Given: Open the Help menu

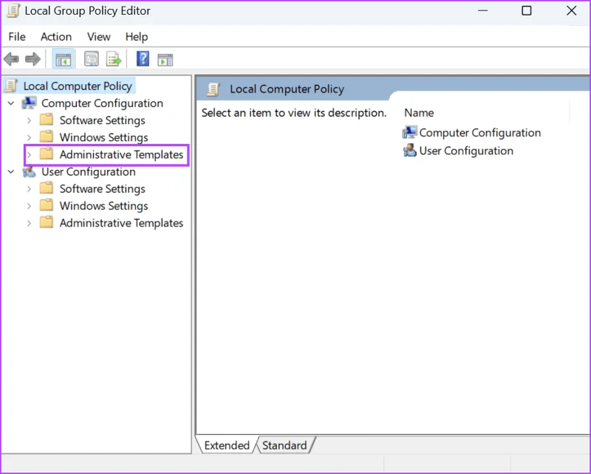Looking at the screenshot, I should coord(137,37).
